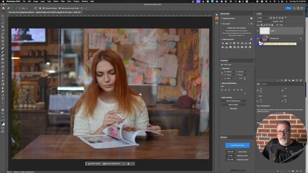This screenshot has height=173, width=308.
Task: Add a Channel Mixer adjustment
Action: 227,47
